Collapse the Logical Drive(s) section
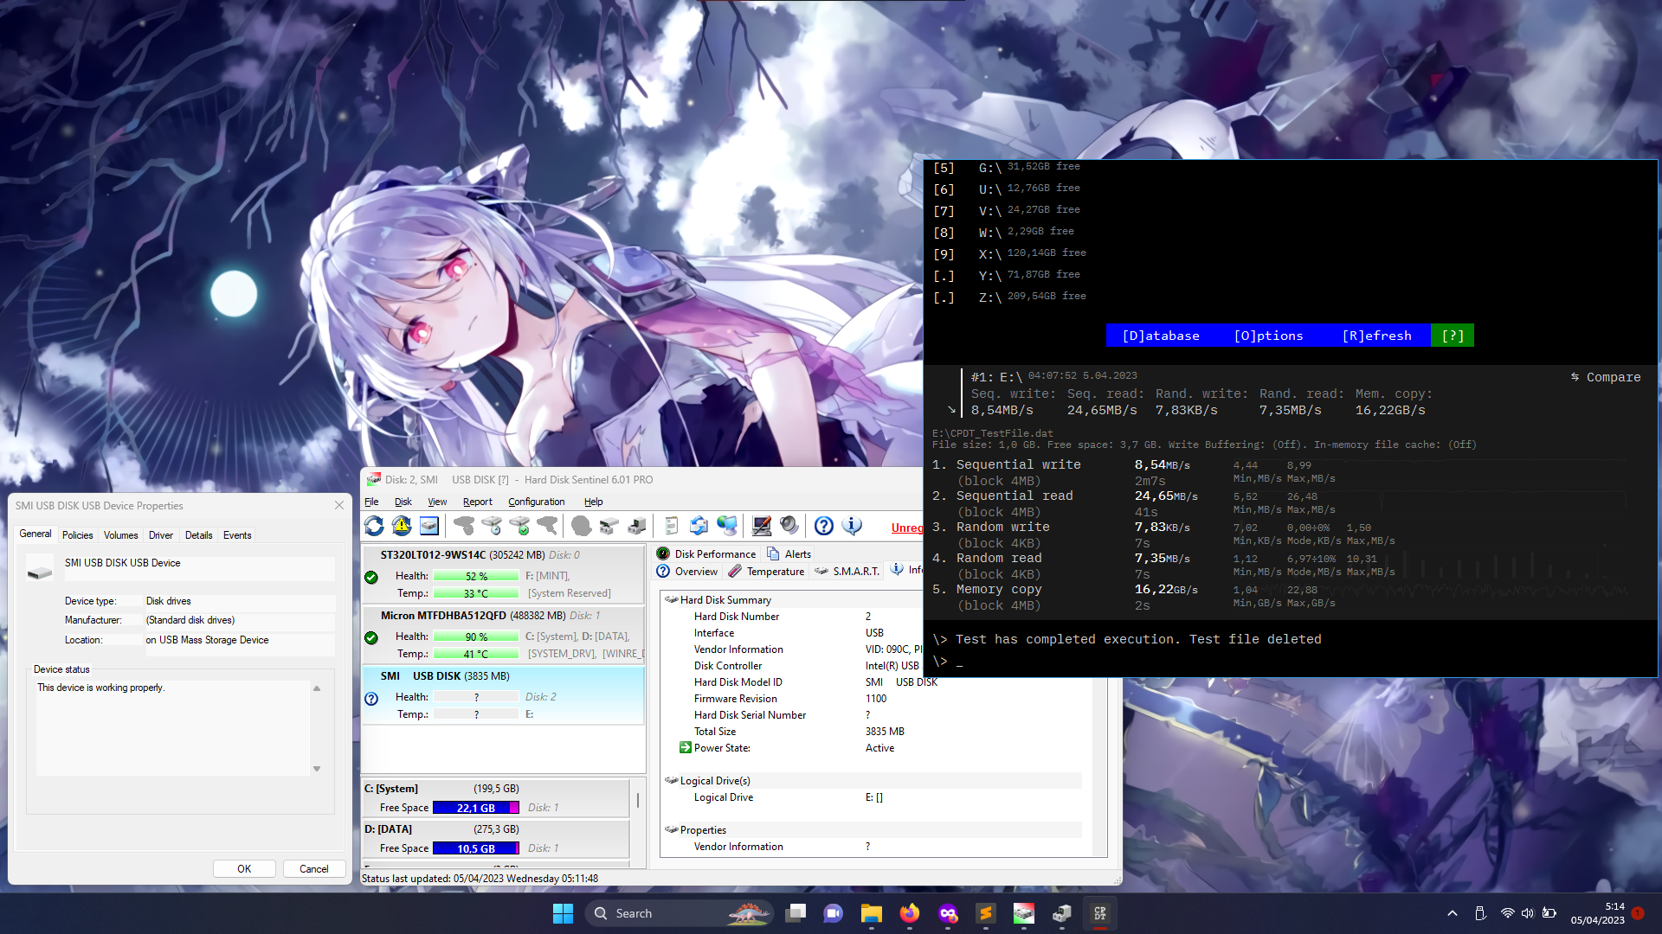1662x934 pixels. (671, 780)
